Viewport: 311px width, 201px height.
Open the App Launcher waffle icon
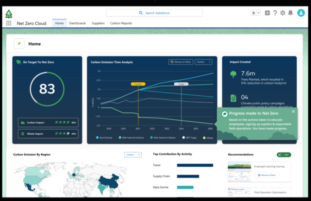(8, 23)
